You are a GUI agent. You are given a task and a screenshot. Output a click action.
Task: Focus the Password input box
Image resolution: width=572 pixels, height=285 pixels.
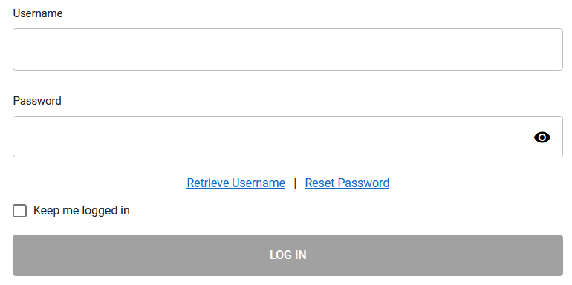pyautogui.click(x=287, y=137)
